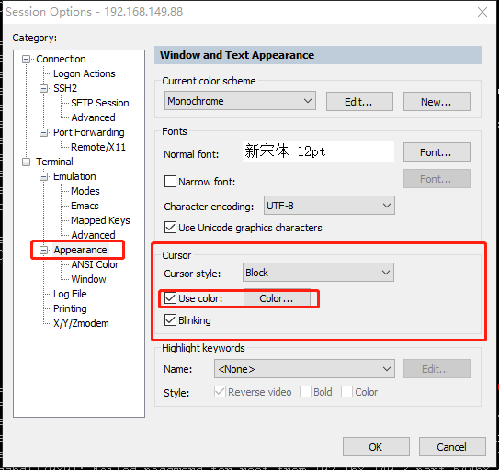Select ANSI Color in category tree
Screen dimensions: 499x470
coord(95,264)
